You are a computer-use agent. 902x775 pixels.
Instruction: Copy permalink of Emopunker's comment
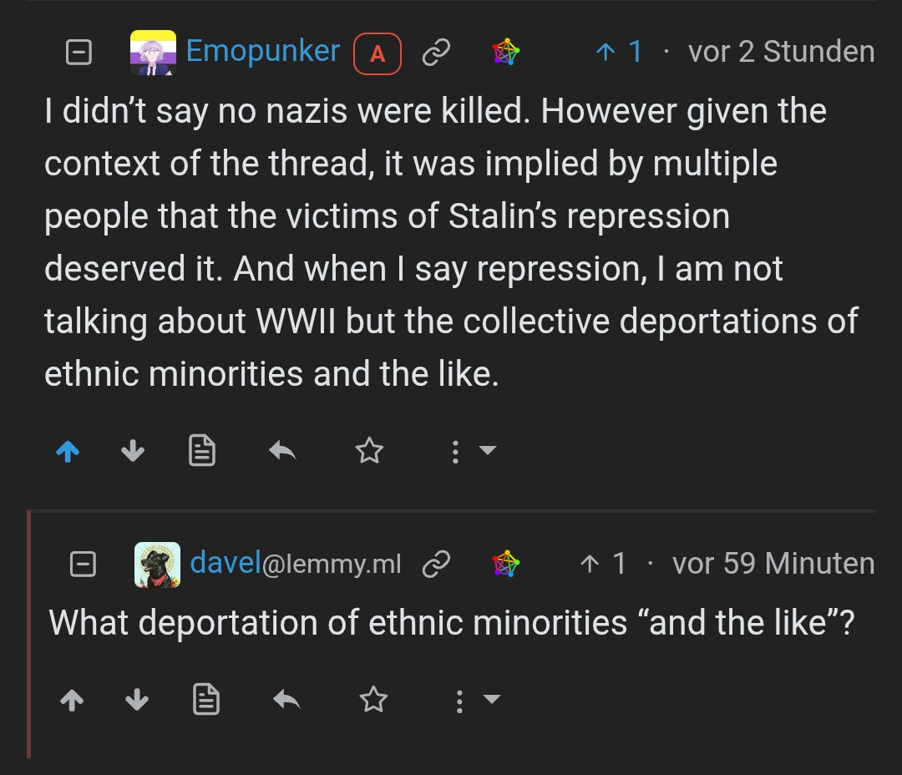tap(436, 53)
